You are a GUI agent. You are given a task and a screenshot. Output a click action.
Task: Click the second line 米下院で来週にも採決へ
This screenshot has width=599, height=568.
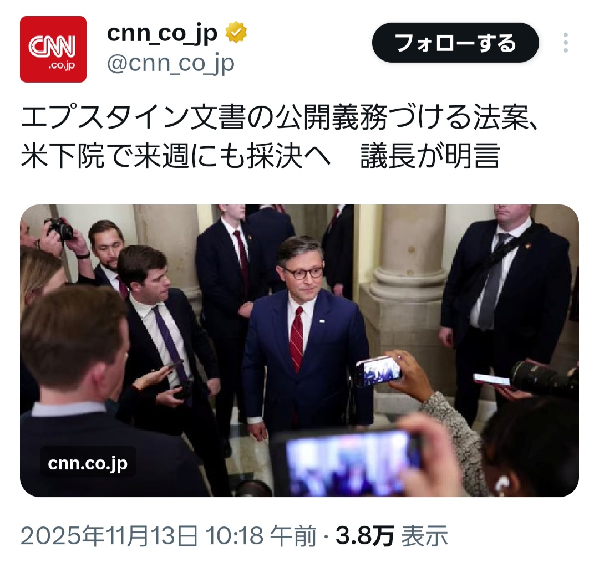click(x=175, y=156)
